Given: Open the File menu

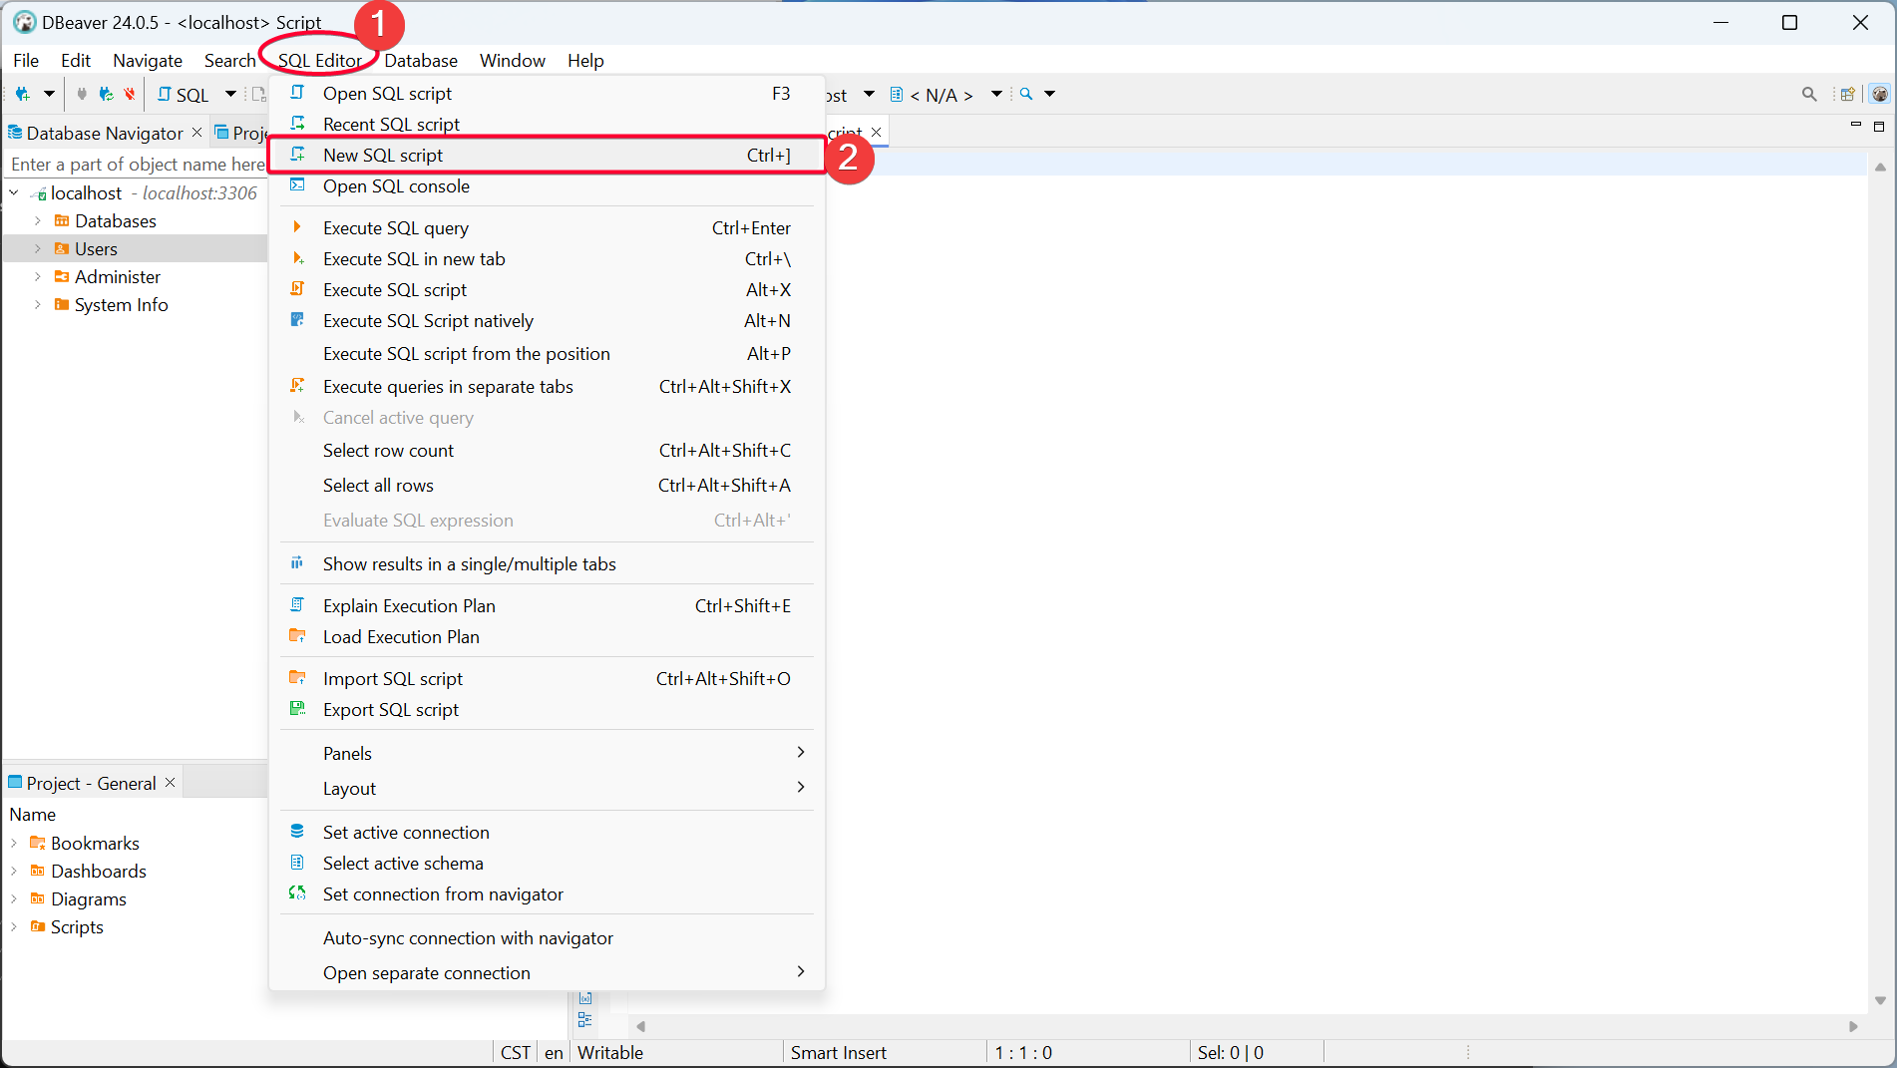Looking at the screenshot, I should [26, 61].
